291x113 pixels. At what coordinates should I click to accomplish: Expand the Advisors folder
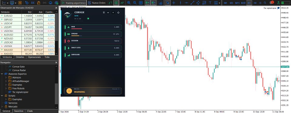pos(6,78)
